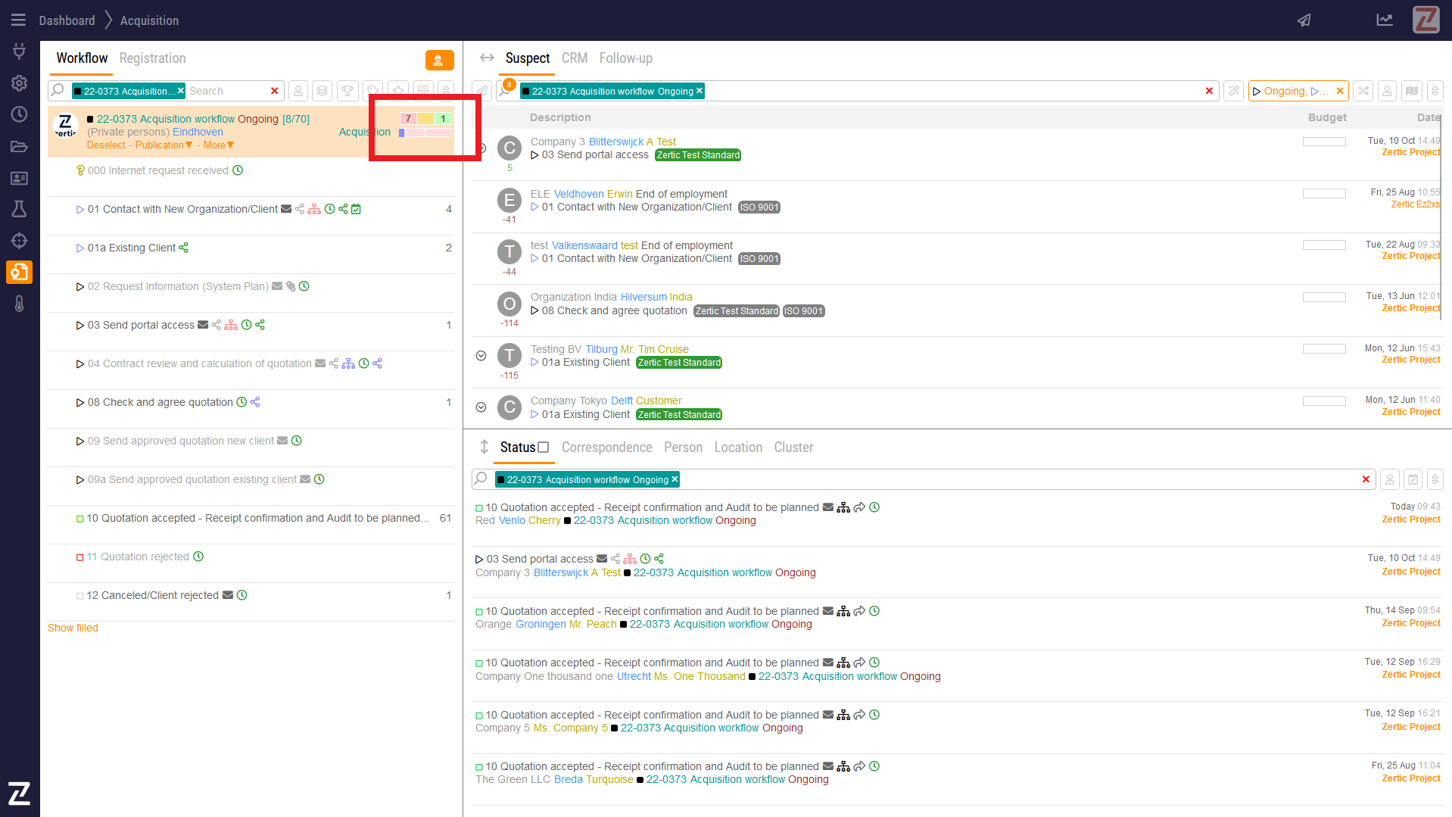Click the statistics chart icon in top bar
This screenshot has width=1452, height=817.
(x=1385, y=20)
